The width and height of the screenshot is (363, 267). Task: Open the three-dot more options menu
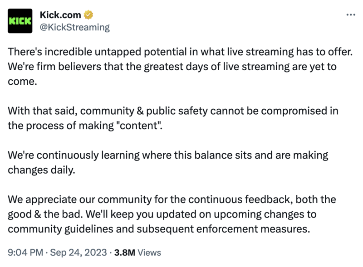coord(351,15)
